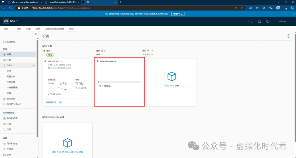This screenshot has height=158, width=296.
Task: Click the cube icon for 添加 NSX 设备
Action: 172,76
